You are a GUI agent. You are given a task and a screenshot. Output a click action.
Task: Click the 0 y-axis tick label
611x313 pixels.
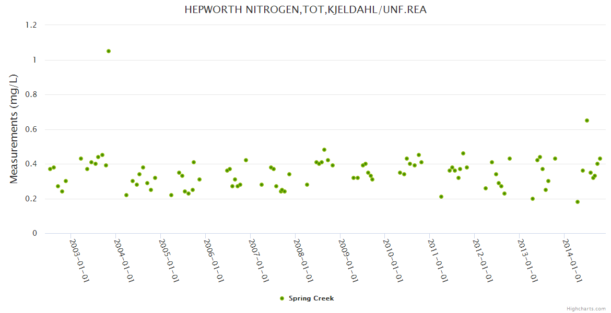[35, 233]
